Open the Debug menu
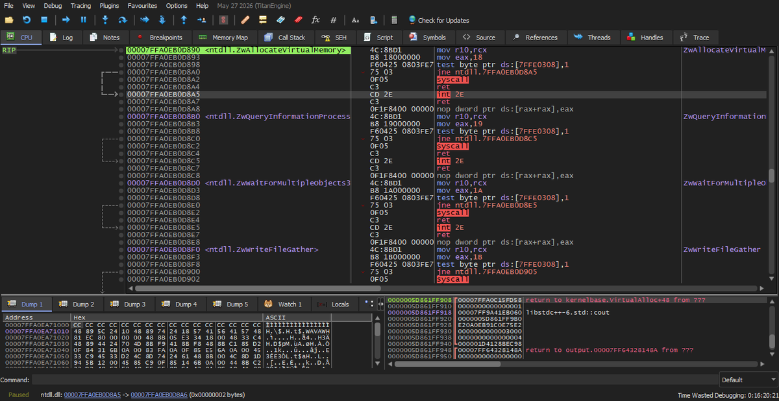 click(x=54, y=5)
